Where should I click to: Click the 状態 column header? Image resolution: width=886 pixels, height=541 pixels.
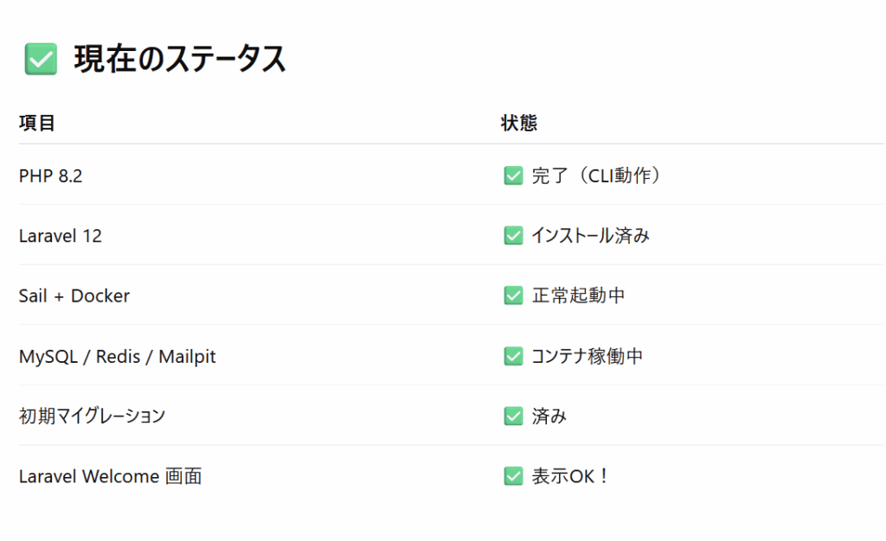(519, 123)
